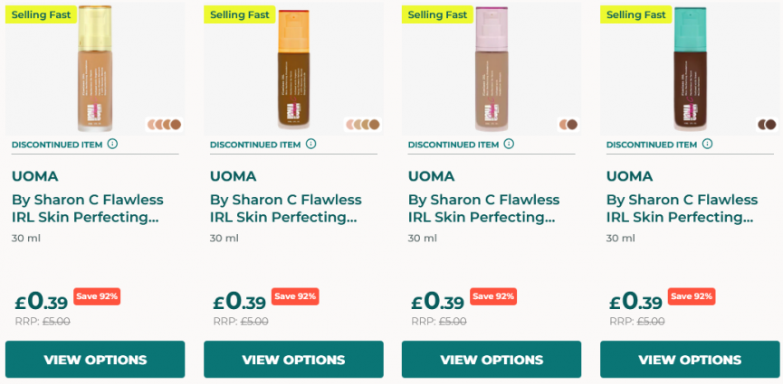The width and height of the screenshot is (783, 384).
Task: Open second product's Flawless IRL Skin Perfecting title
Action: (285, 209)
